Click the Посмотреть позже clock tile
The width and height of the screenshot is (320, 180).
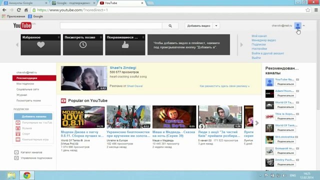(83, 44)
